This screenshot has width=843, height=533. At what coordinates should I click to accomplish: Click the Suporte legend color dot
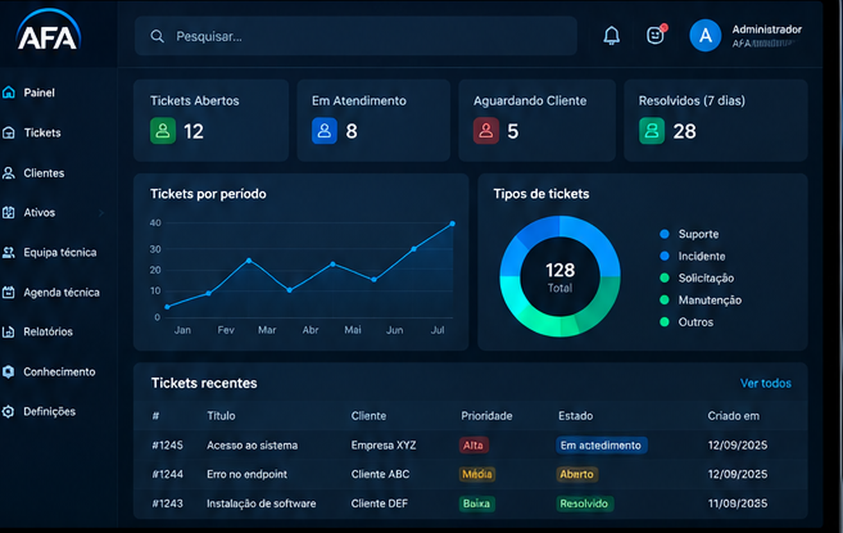(x=665, y=234)
